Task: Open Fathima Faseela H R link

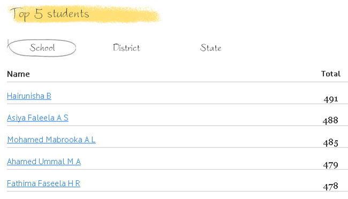Action: coord(43,183)
